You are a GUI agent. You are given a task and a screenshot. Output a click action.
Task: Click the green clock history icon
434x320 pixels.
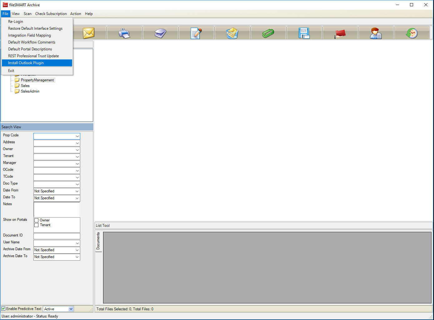click(x=412, y=33)
